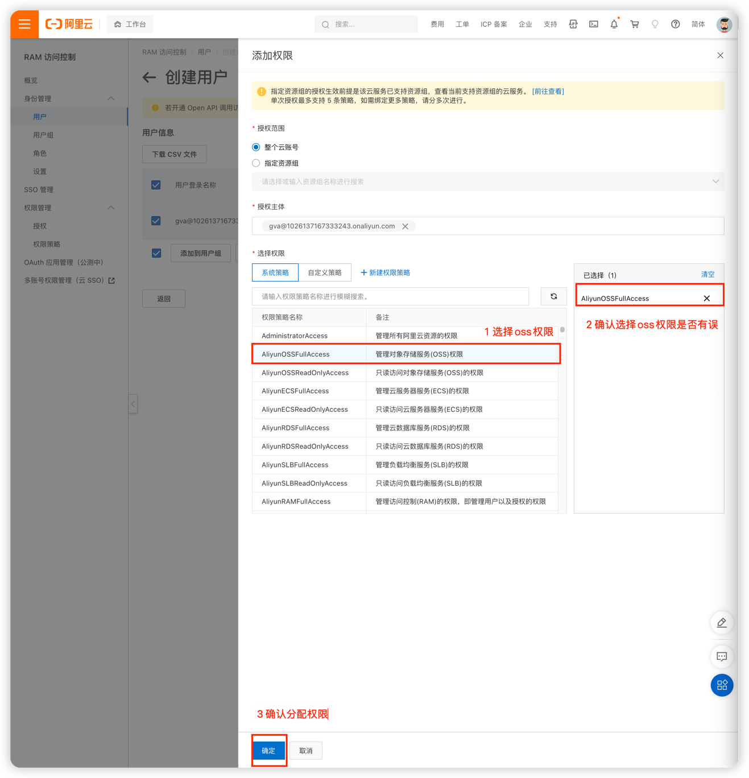Toggle the gva@102613716733 row checkbox
749x778 pixels.
tap(156, 221)
